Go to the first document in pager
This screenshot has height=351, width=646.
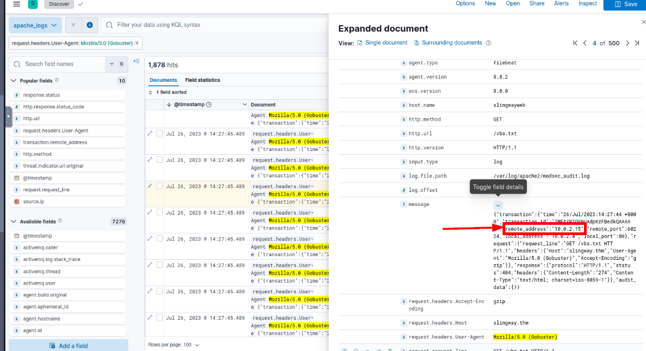pyautogui.click(x=575, y=43)
